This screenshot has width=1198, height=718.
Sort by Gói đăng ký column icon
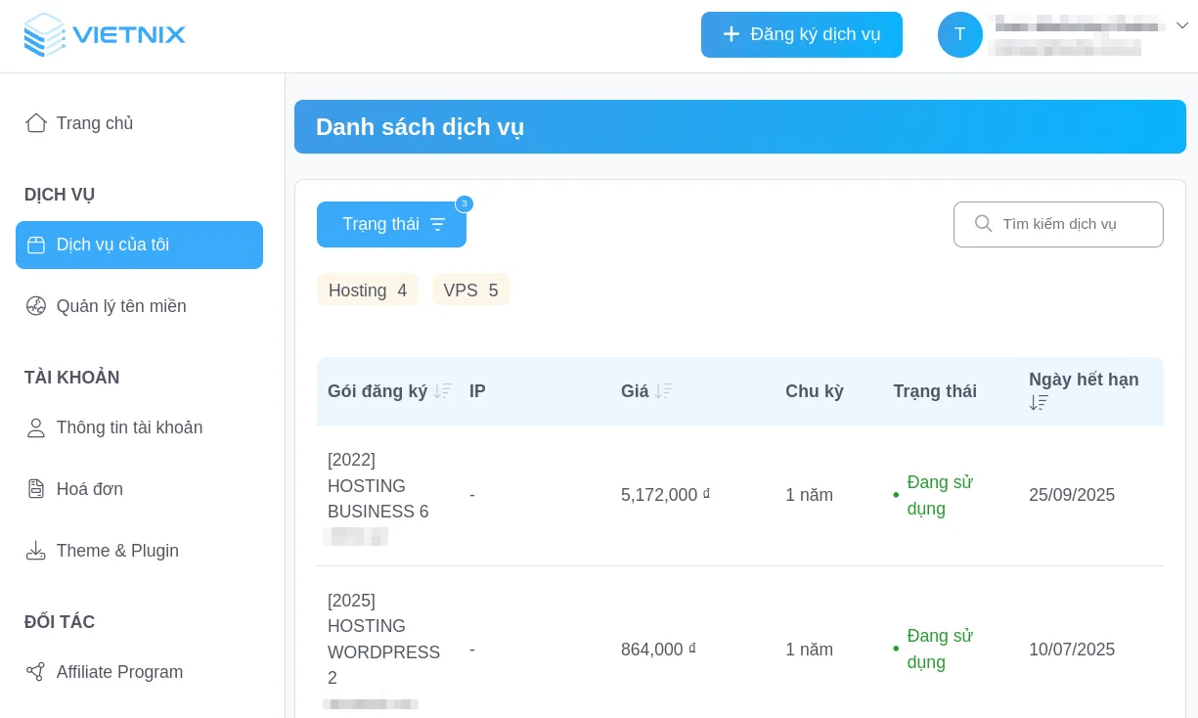coord(443,391)
